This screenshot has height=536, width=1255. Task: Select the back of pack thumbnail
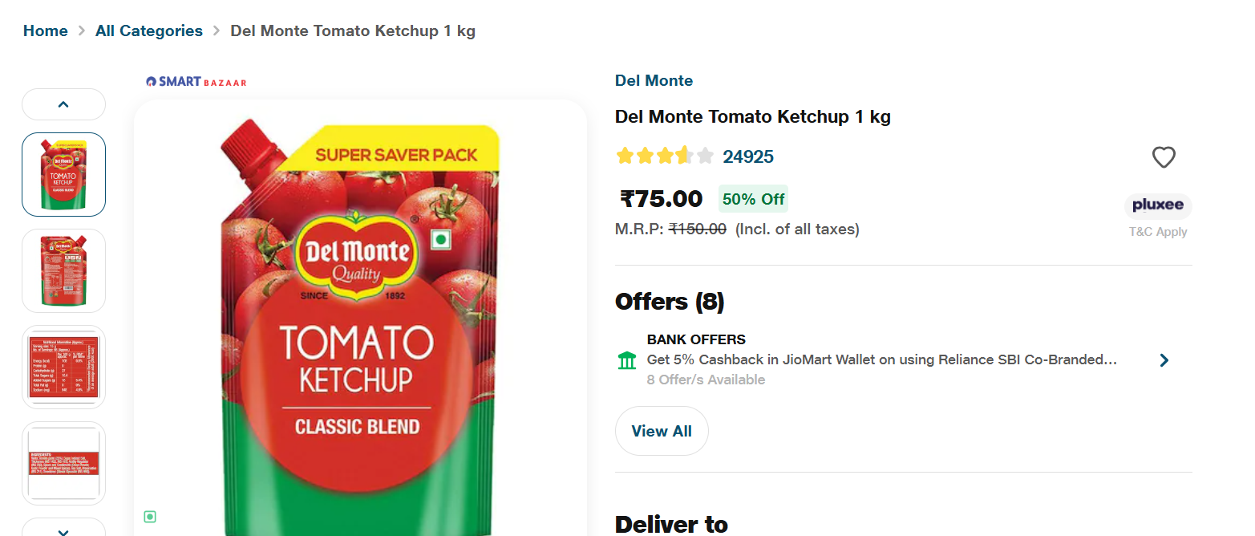pyautogui.click(x=63, y=270)
